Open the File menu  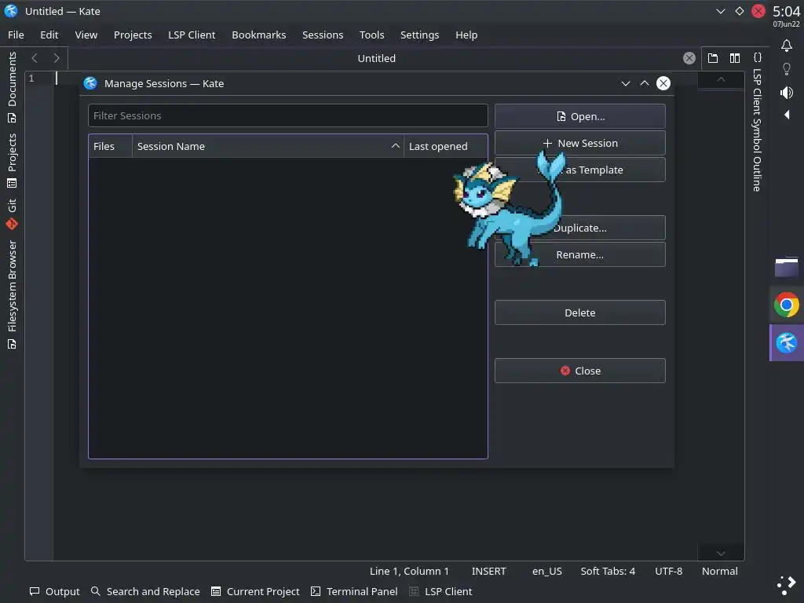point(16,35)
